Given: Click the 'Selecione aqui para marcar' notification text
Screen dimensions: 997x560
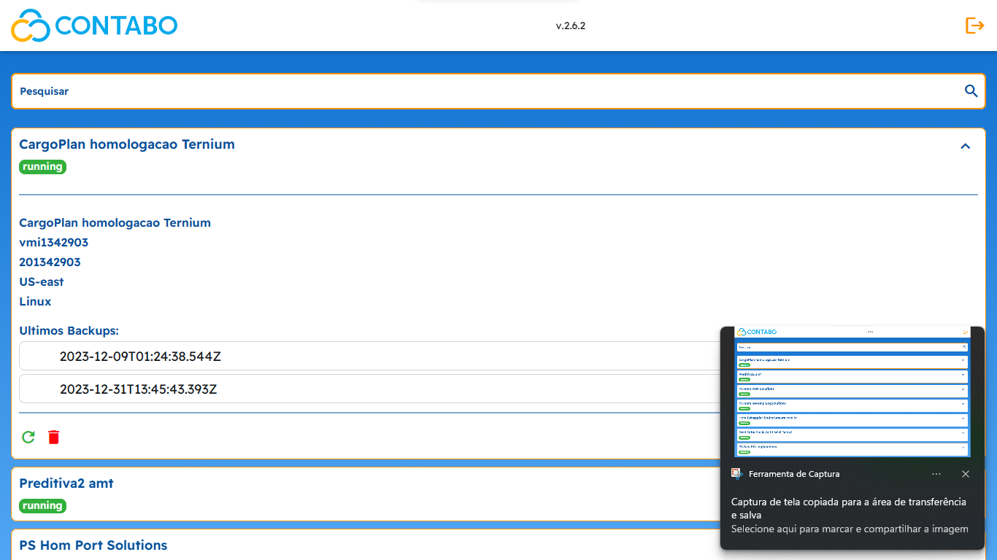Looking at the screenshot, I should 850,529.
